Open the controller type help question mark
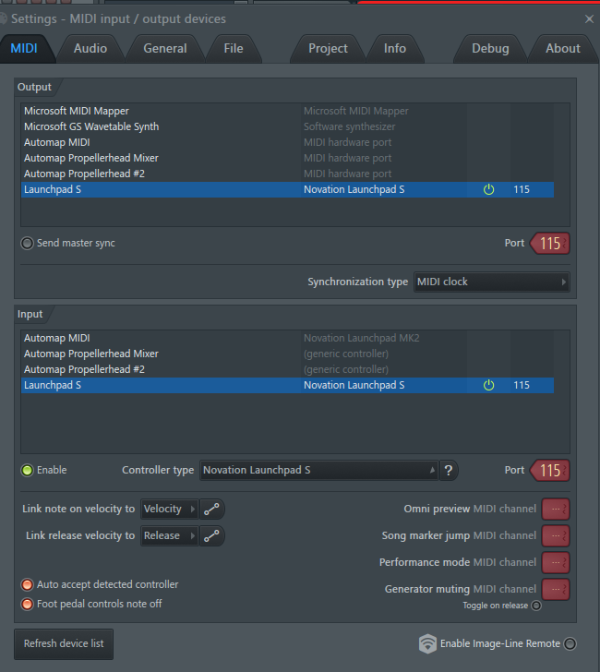Screen dimensions: 600x672 point(449,471)
